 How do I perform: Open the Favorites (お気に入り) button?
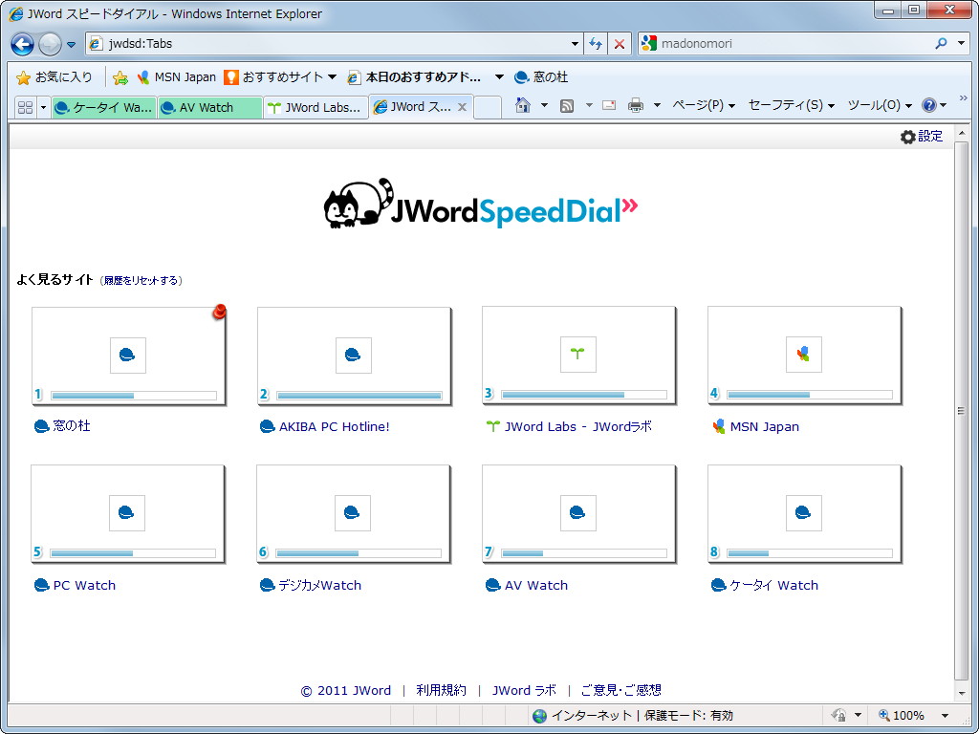[54, 77]
